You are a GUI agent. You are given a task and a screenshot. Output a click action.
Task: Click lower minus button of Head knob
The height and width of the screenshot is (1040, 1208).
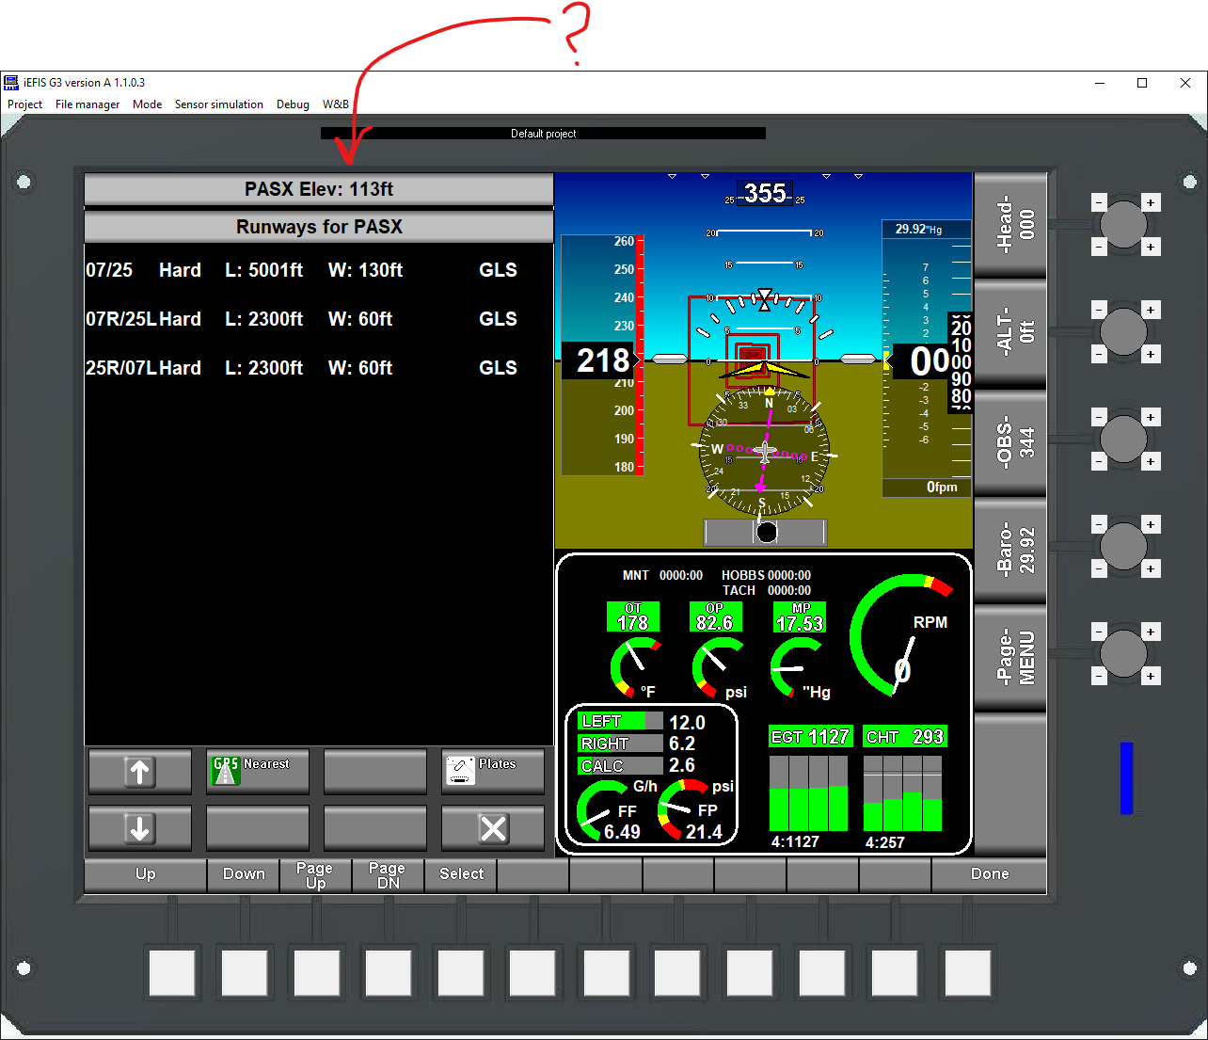coord(1099,247)
